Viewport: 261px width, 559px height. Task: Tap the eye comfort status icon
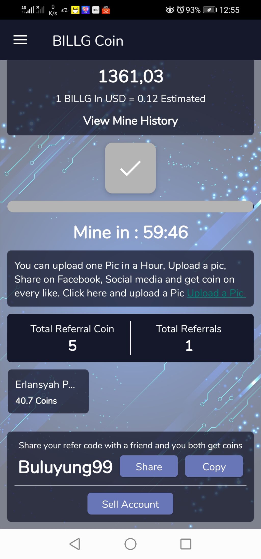pyautogui.click(x=170, y=10)
